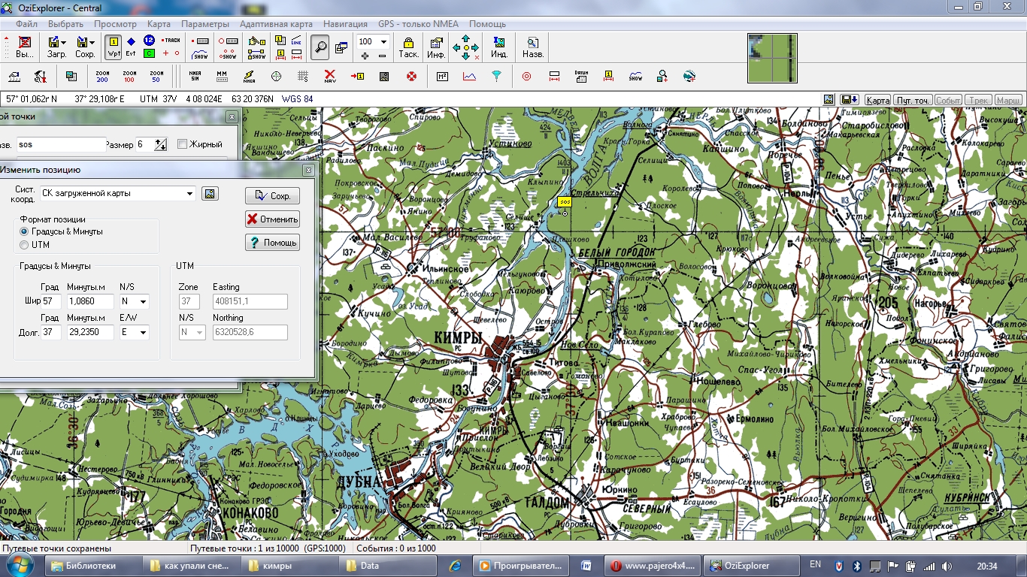Expand the latitude N/S dropdown

tap(142, 302)
